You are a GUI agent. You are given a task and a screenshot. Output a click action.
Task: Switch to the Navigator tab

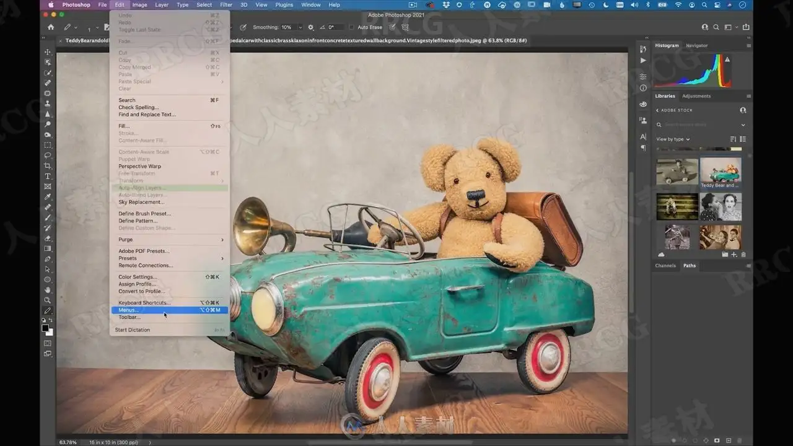696,45
